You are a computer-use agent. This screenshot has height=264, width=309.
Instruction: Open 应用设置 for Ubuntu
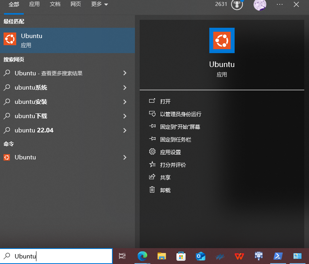(171, 152)
